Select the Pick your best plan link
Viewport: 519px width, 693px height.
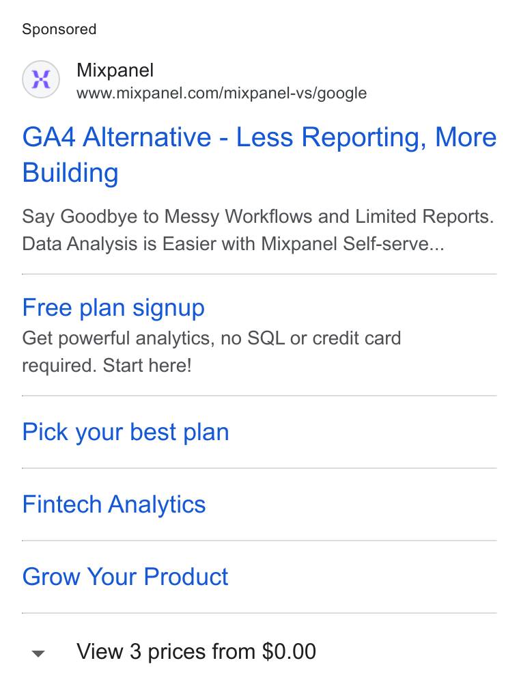point(126,432)
